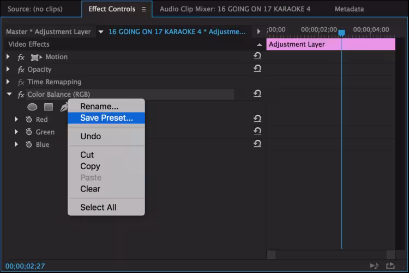Reset the Red parameter
The image size is (409, 273).
pos(257,119)
